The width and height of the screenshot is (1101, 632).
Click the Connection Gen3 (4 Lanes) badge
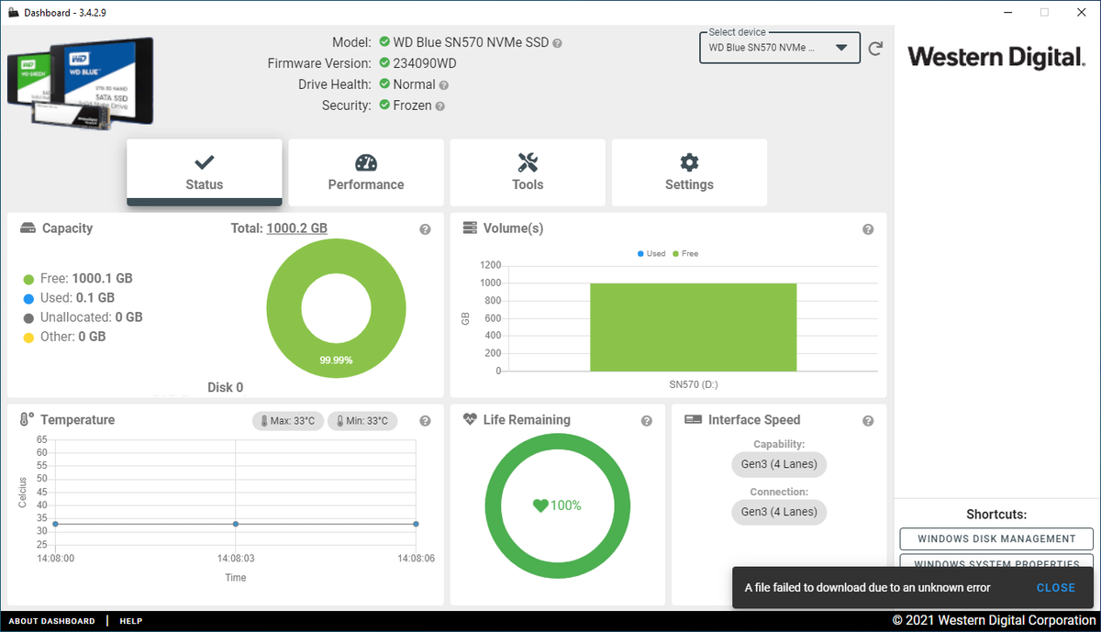coord(779,512)
